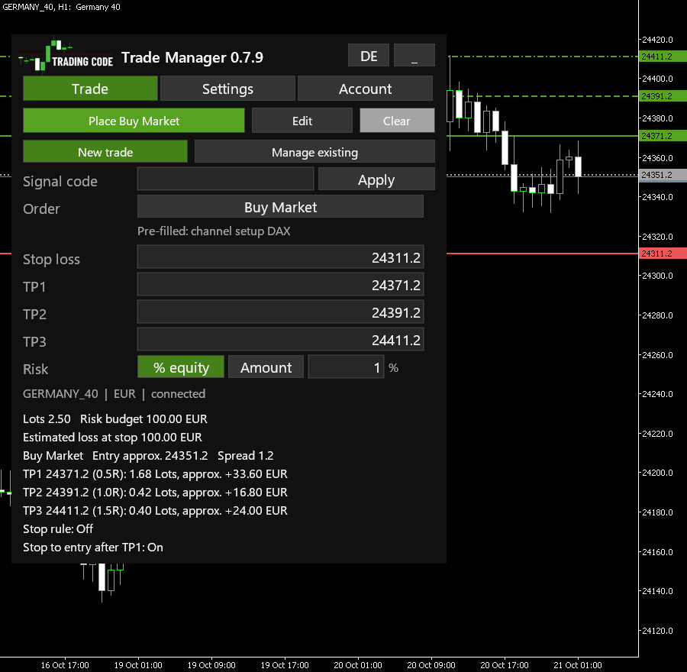The height and width of the screenshot is (672, 687).
Task: Click the Place Buy Market button
Action: [134, 121]
